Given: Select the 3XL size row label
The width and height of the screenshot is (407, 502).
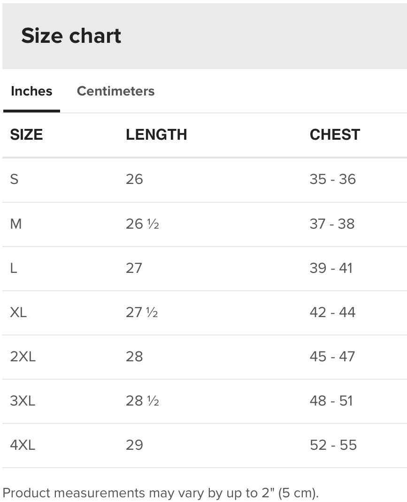Looking at the screenshot, I should coord(23,401).
